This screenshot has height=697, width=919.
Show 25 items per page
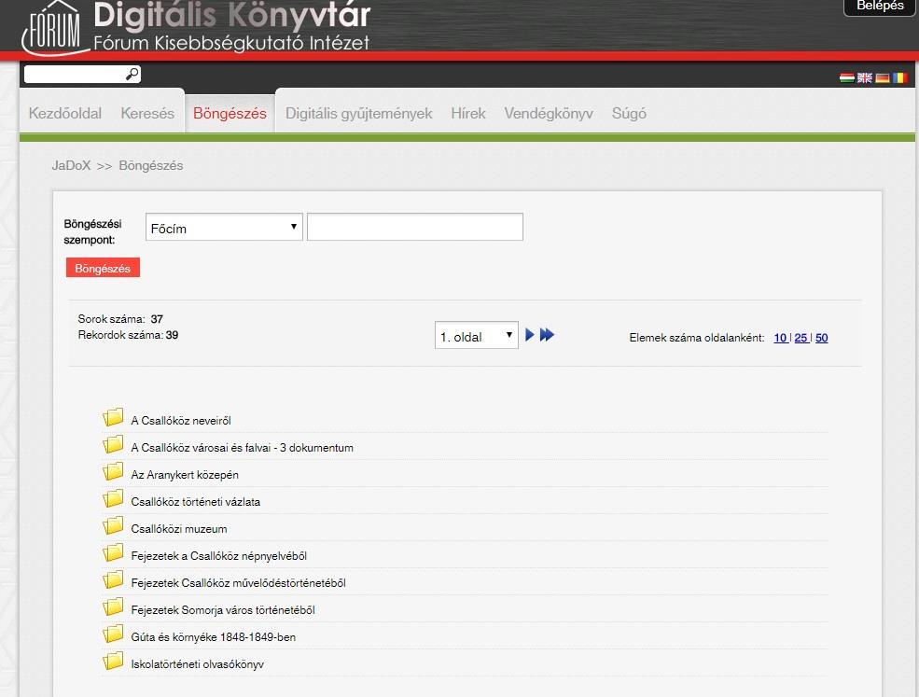click(x=801, y=338)
